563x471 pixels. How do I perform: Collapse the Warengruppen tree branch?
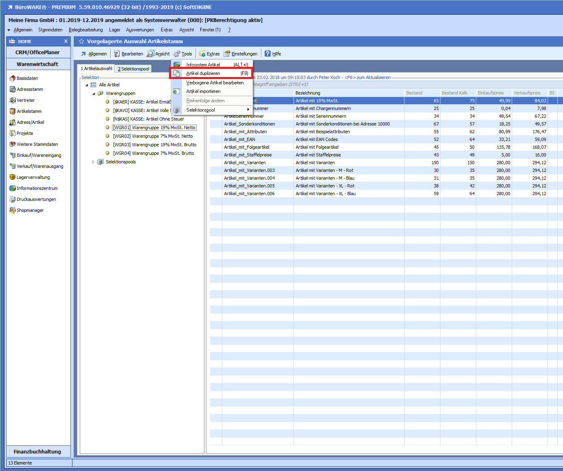[x=94, y=94]
